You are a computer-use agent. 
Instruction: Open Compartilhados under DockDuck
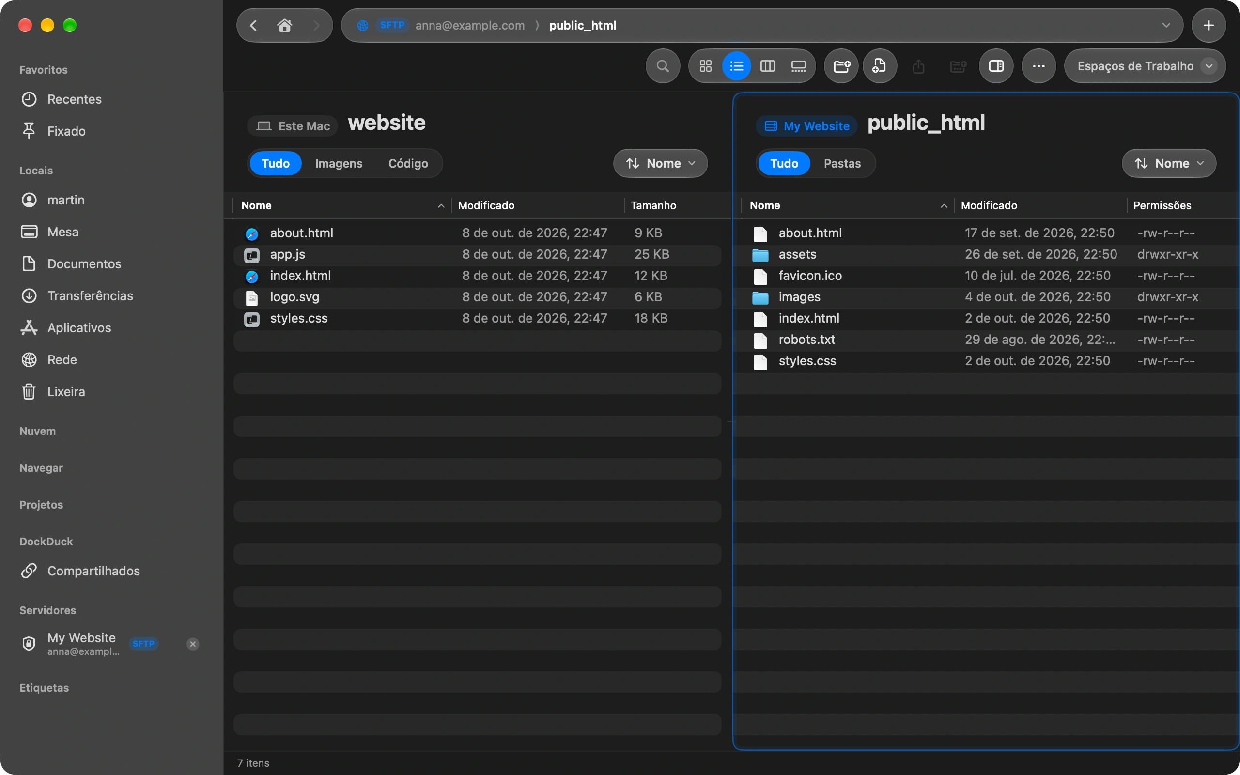pos(112,571)
